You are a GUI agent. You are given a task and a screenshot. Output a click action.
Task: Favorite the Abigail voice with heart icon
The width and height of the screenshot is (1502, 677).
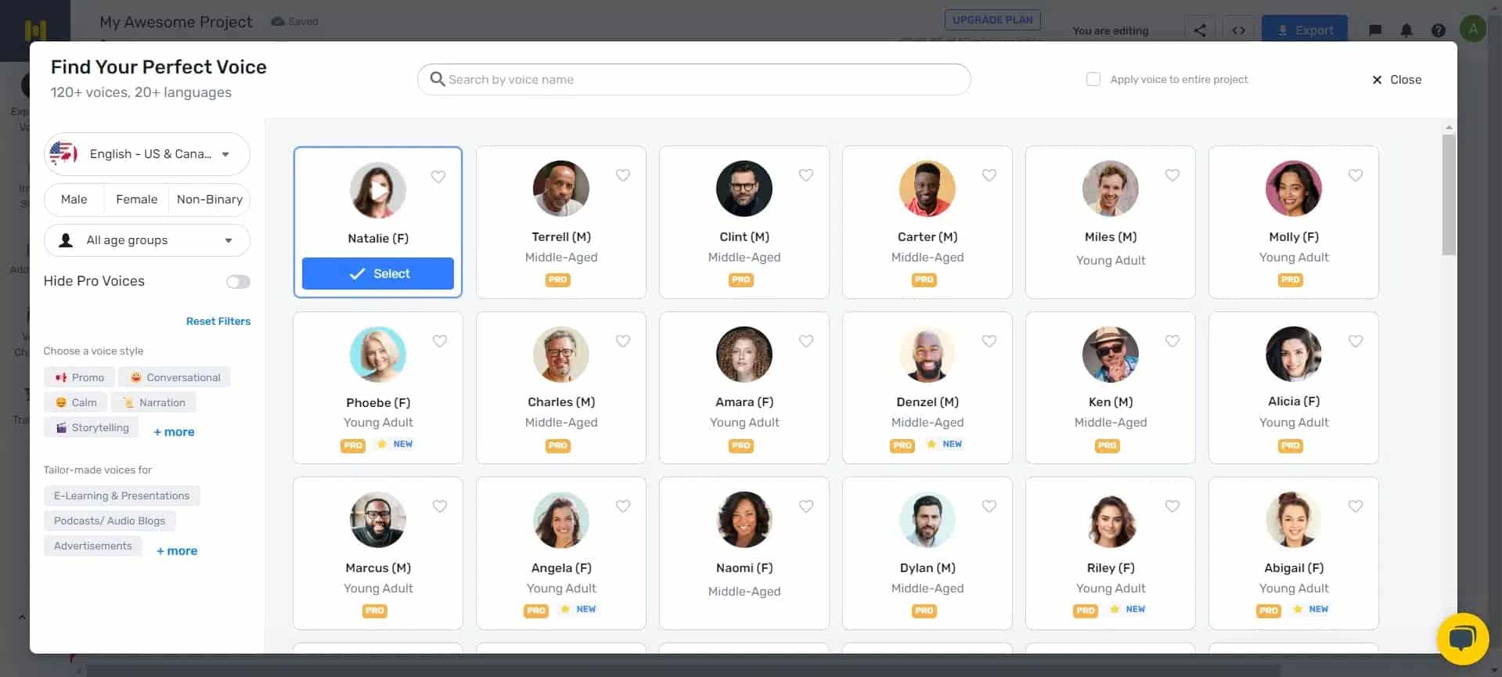[1356, 506]
